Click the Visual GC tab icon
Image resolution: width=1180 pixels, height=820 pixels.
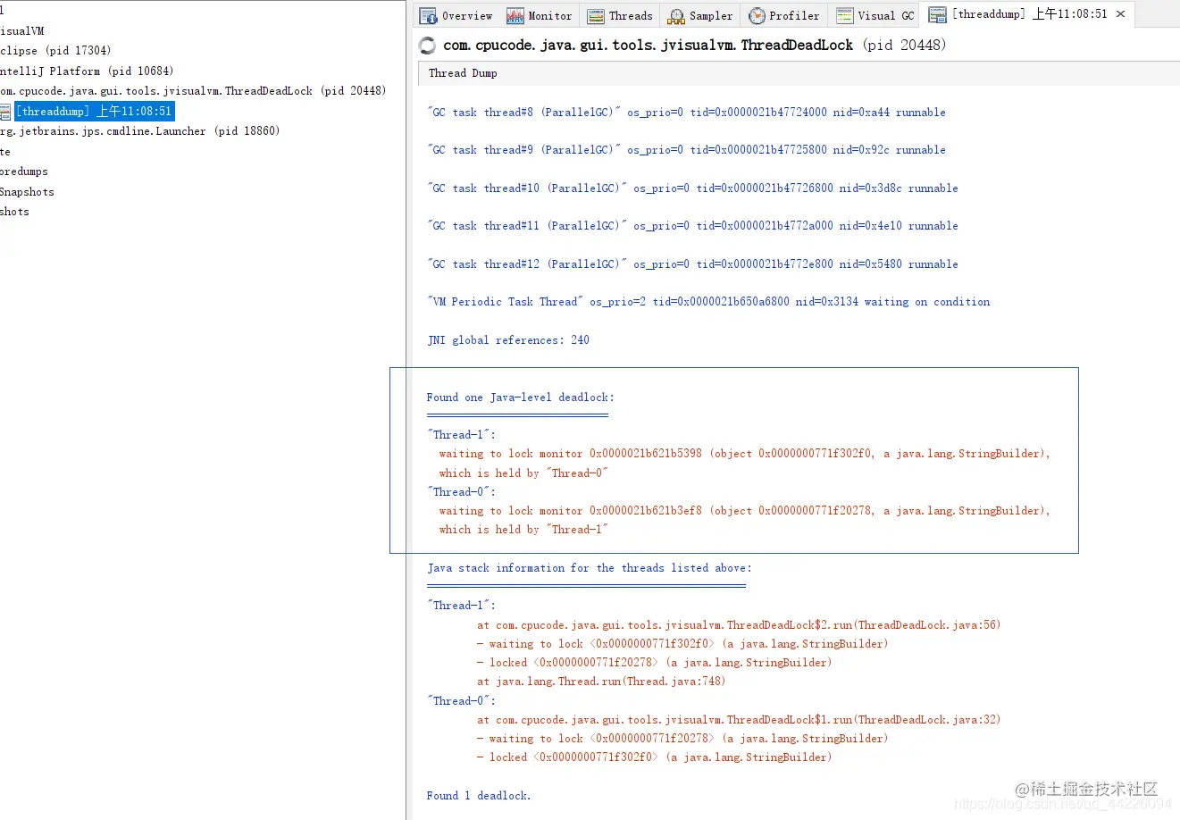(844, 16)
